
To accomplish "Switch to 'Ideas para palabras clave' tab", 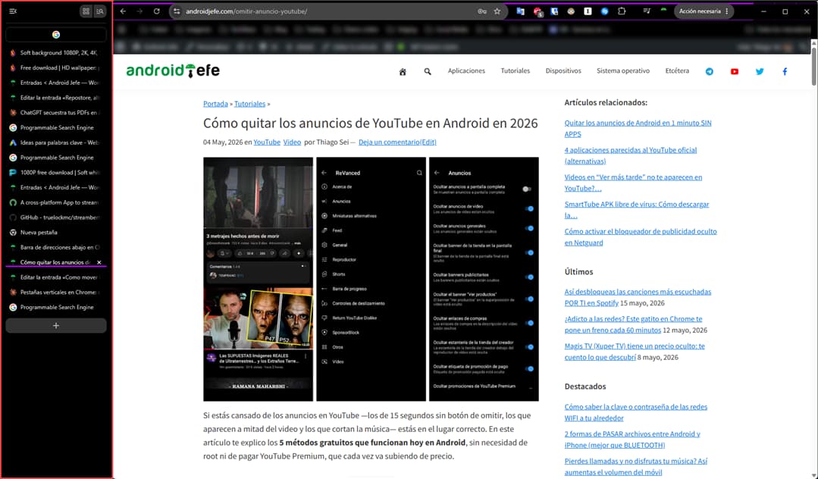I will click(x=56, y=142).
